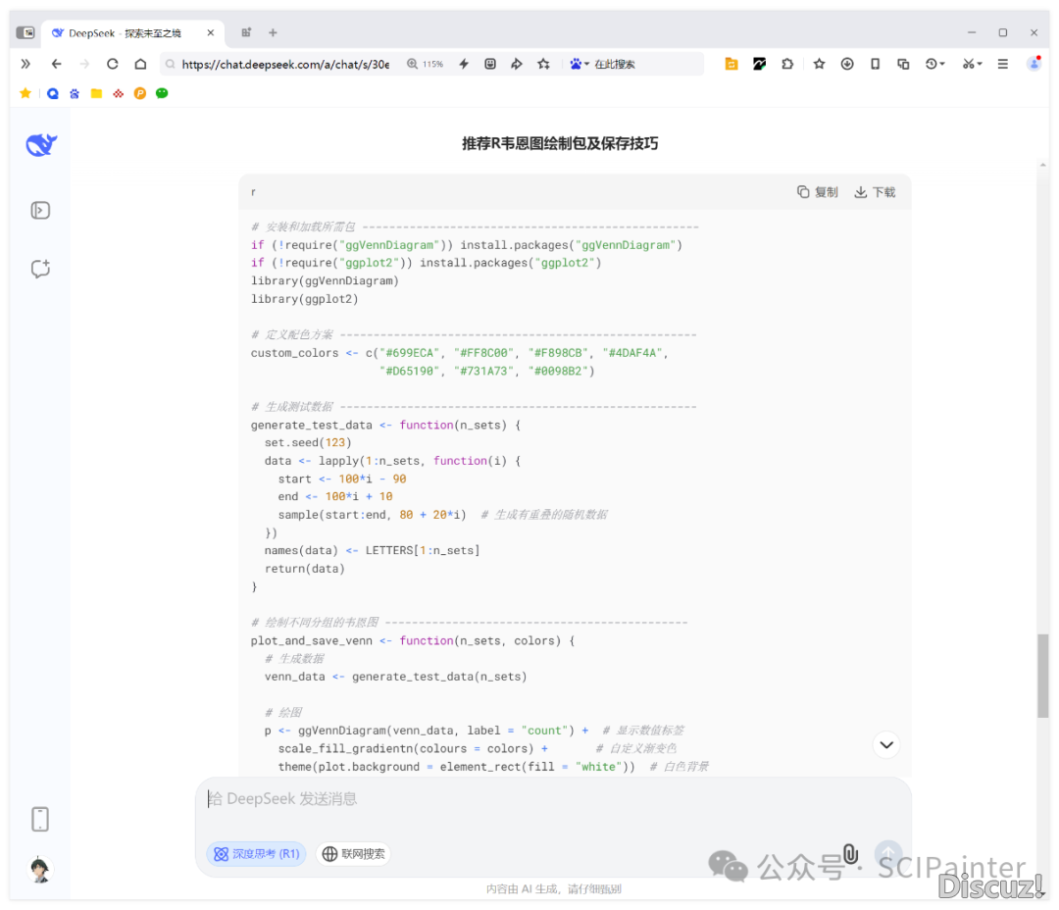
Task: Open the scissors screenshot tool dropdown
Action: pos(972,64)
